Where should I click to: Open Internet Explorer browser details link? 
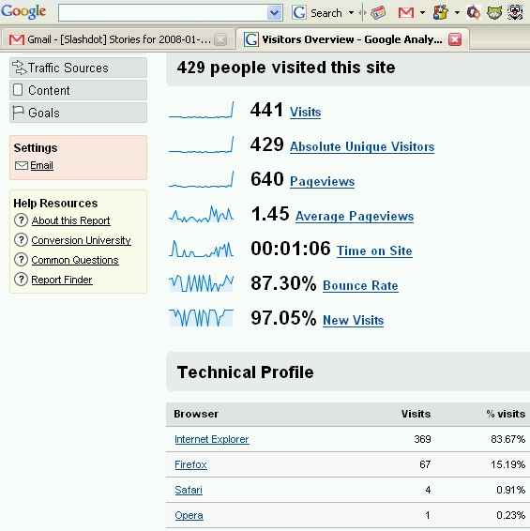click(212, 439)
